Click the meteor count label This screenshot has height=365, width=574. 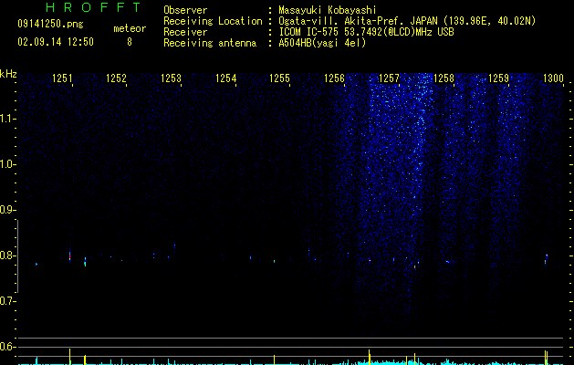[x=130, y=28]
